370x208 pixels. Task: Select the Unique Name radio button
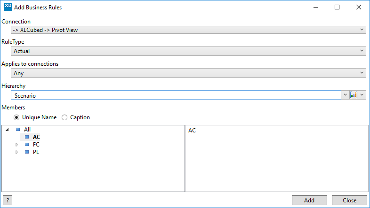[17, 117]
